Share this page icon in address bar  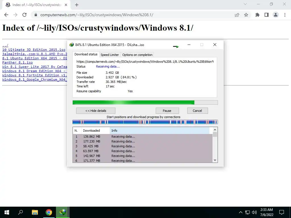pos(237,15)
